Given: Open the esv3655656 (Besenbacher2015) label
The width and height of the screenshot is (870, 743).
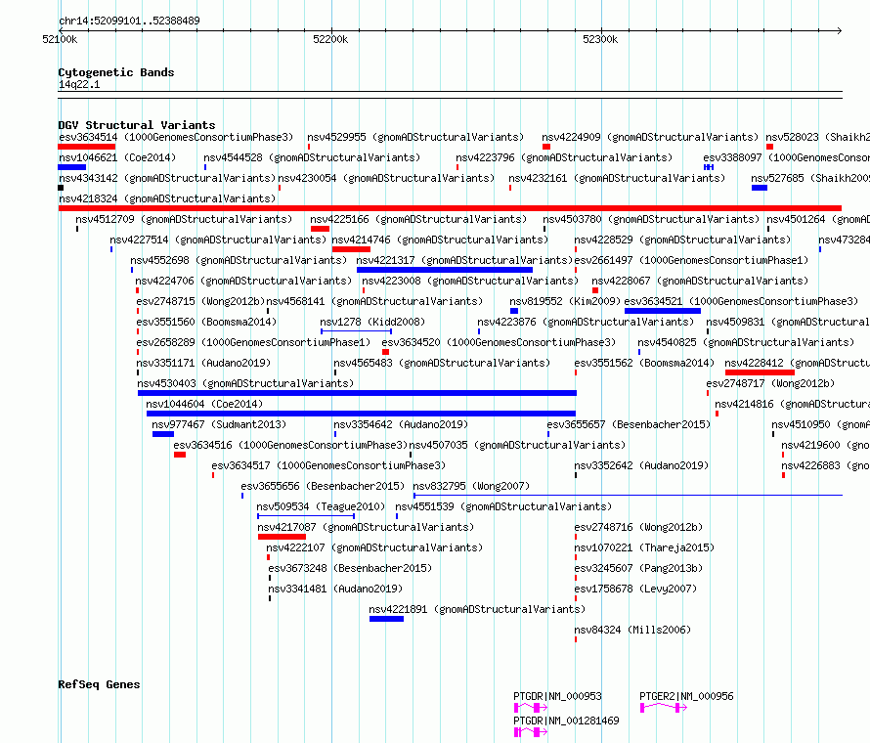Looking at the screenshot, I should coord(323,486).
